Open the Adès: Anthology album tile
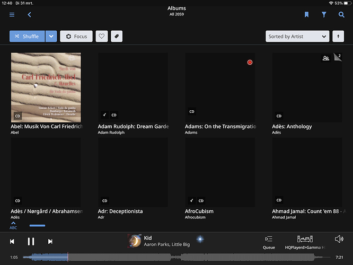This screenshot has width=353, height=265. [307, 87]
